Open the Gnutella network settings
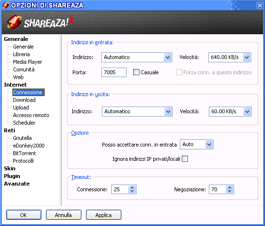 pyautogui.click(x=22, y=138)
